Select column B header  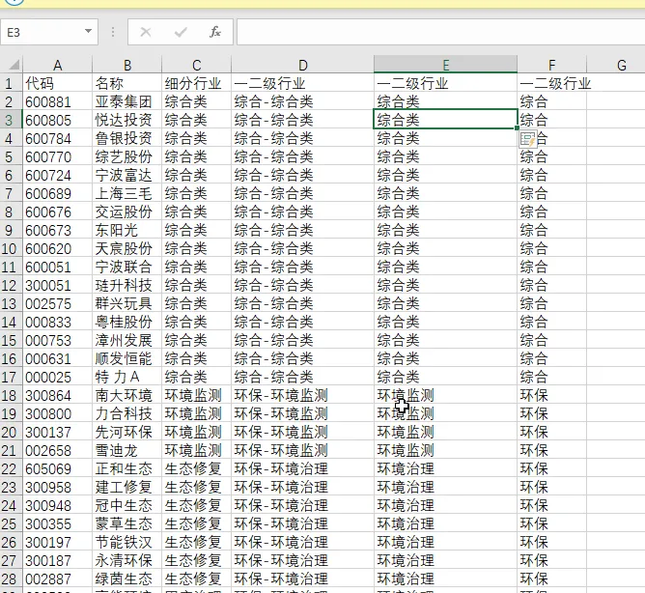point(127,65)
